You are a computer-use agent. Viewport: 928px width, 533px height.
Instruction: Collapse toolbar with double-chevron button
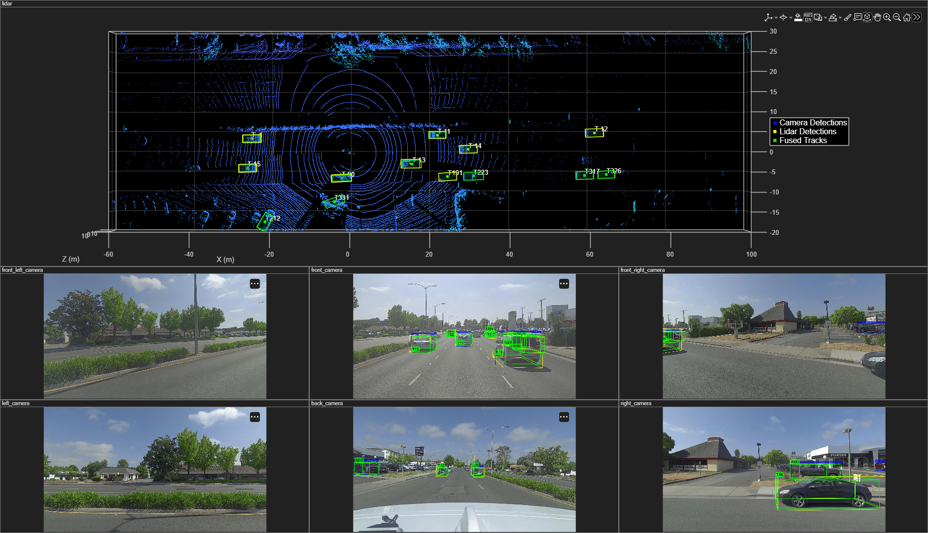[x=916, y=17]
